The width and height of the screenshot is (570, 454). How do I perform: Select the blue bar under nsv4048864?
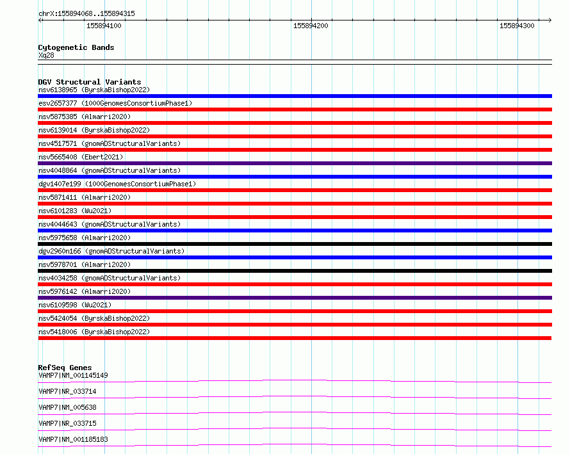tap(295, 177)
